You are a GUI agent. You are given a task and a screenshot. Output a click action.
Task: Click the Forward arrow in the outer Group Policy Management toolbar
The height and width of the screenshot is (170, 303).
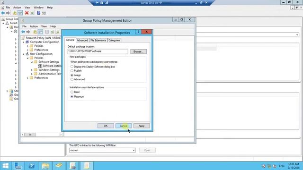pos(8,13)
